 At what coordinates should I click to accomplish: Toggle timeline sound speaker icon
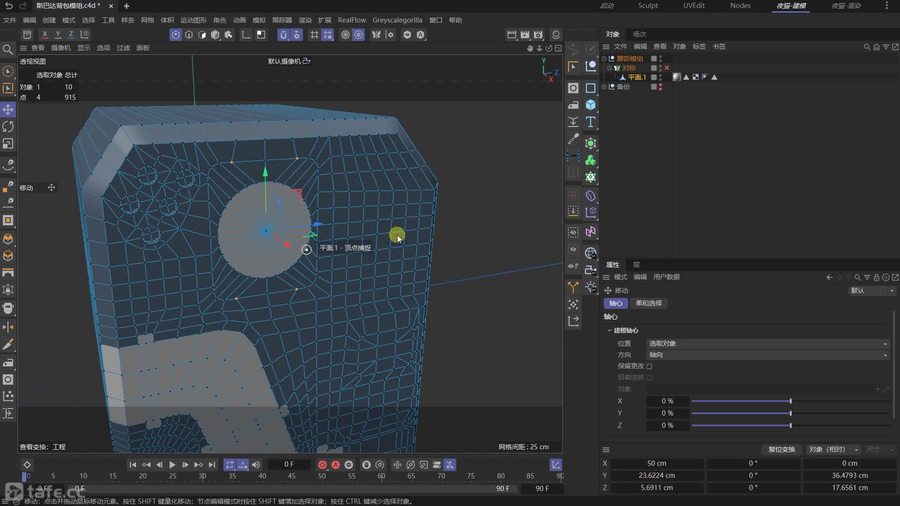(x=256, y=465)
